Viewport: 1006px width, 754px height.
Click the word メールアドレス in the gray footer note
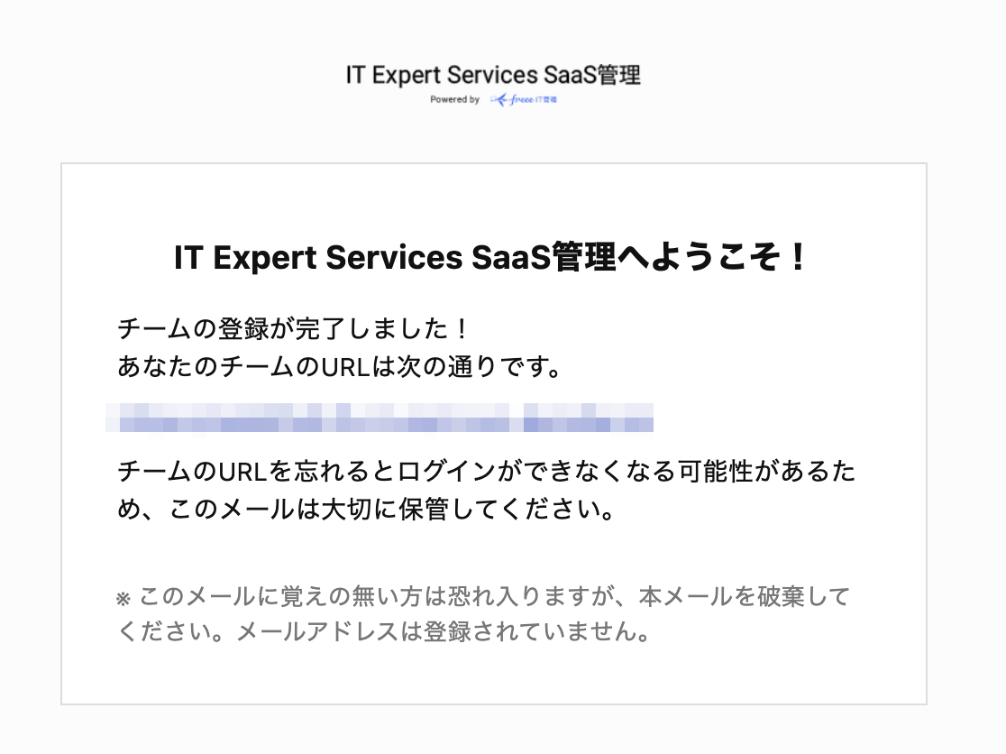[x=318, y=631]
